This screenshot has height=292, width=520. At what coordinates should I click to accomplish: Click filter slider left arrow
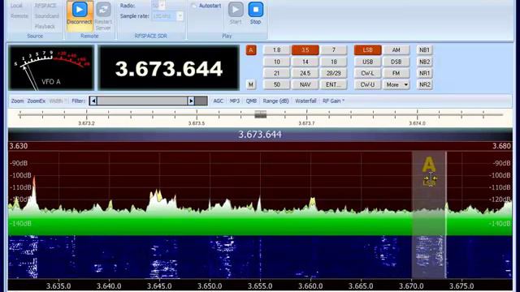click(x=93, y=101)
